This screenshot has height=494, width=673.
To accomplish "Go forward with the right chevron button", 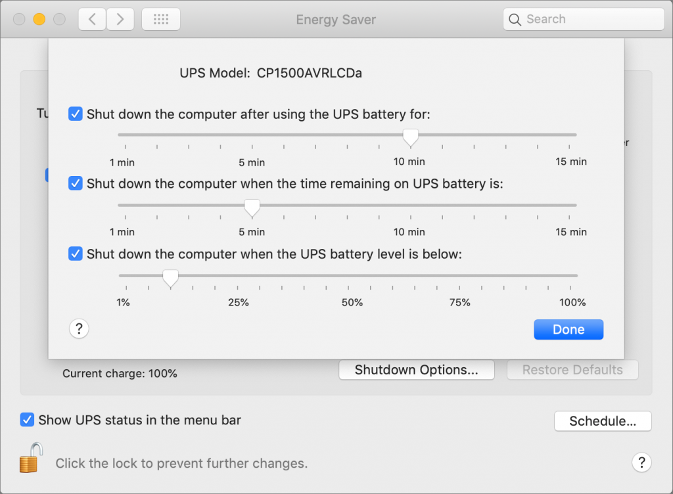I will click(120, 20).
